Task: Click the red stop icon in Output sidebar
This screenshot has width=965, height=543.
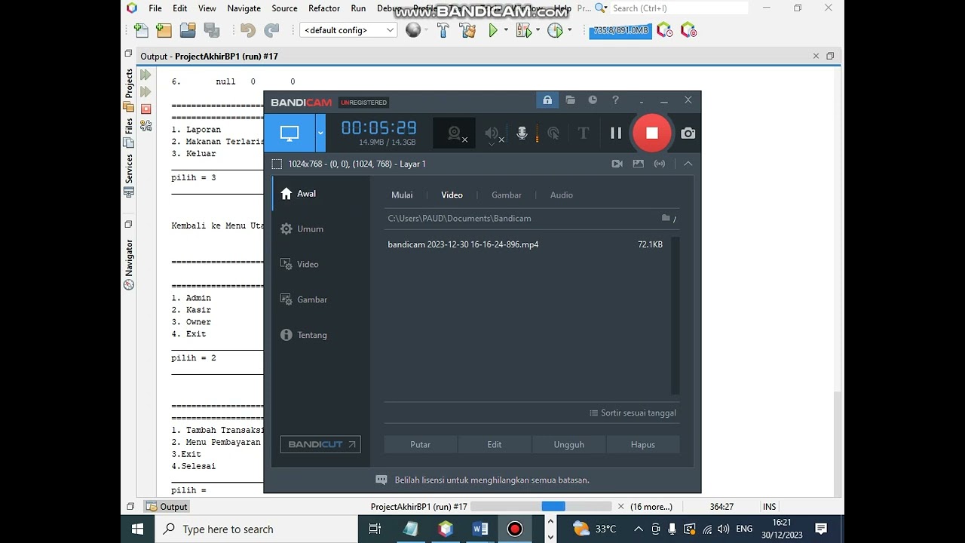Action: click(x=146, y=109)
